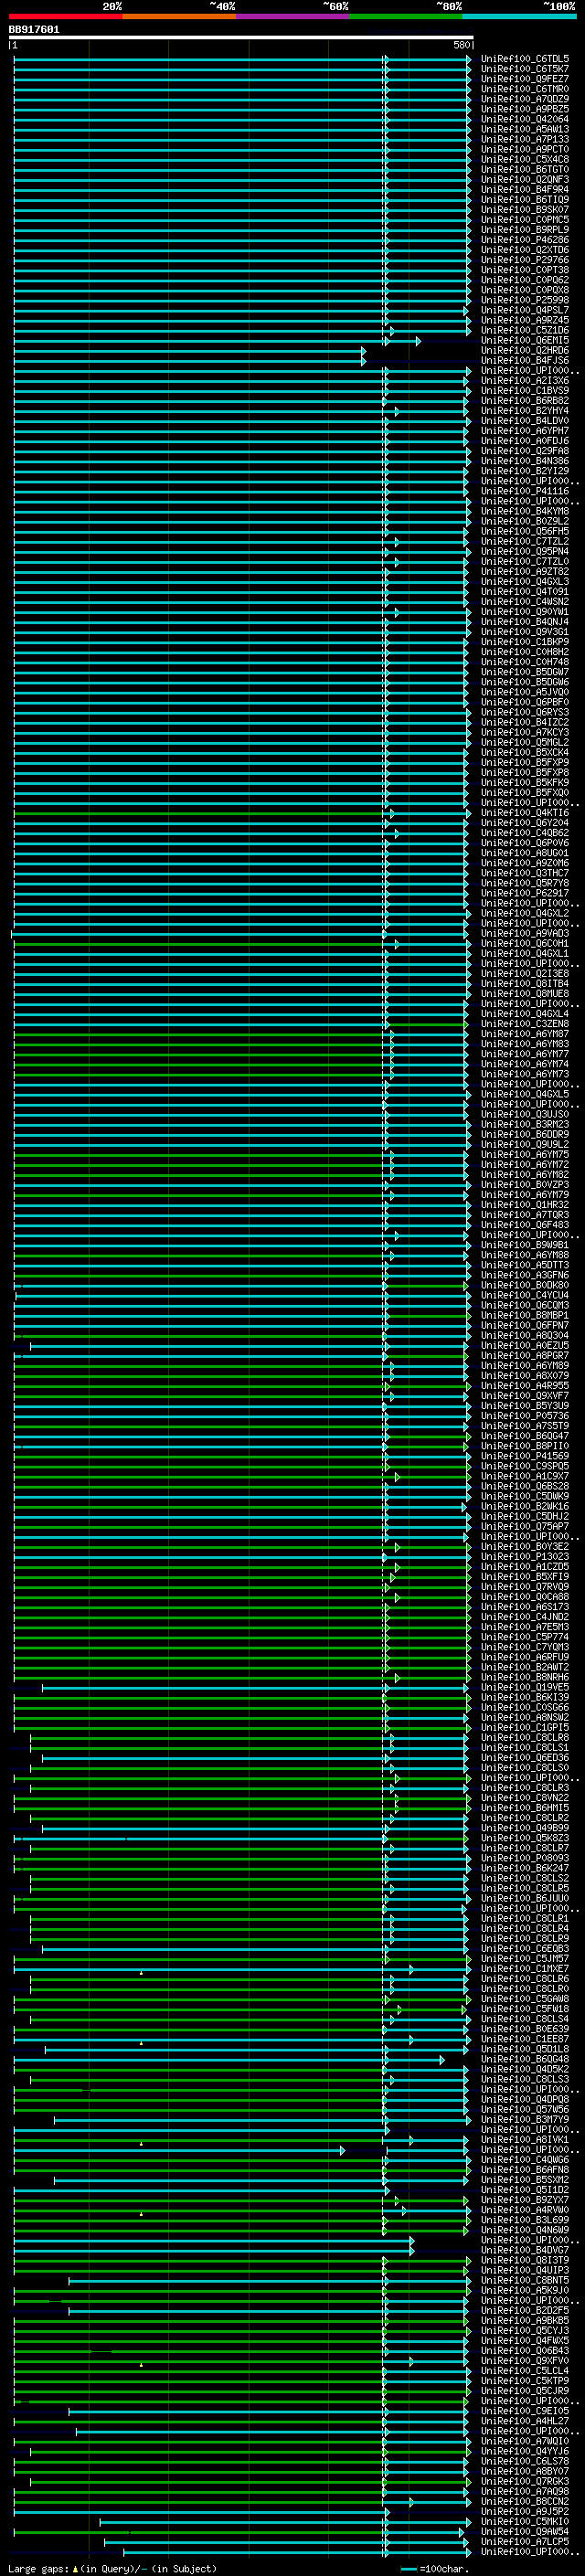
Task: Open the UniRef100_Q6F483 hit
Action: click(525, 1224)
